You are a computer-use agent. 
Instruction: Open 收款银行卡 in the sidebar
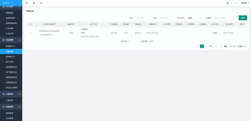(x=11, y=46)
